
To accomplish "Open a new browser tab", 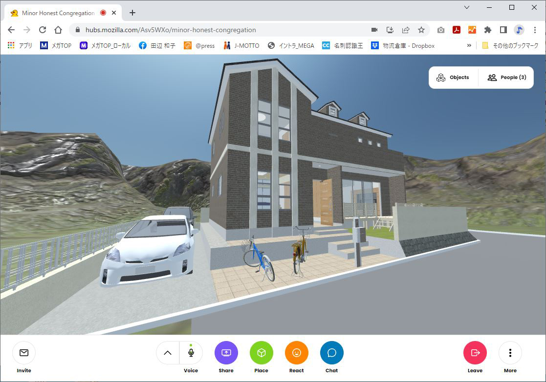I will point(132,13).
